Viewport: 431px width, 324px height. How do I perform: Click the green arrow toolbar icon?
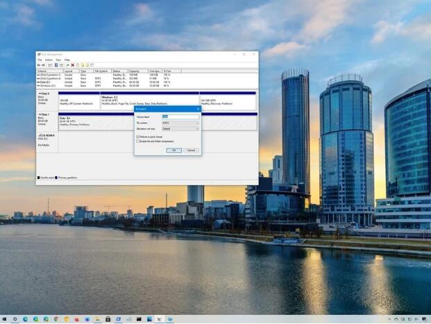(67, 65)
